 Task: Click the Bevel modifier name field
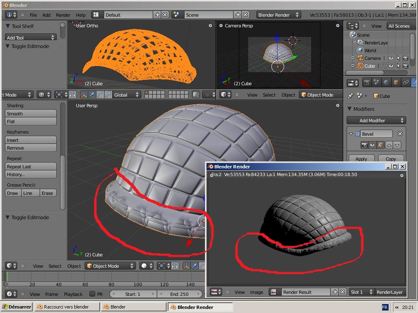376,134
